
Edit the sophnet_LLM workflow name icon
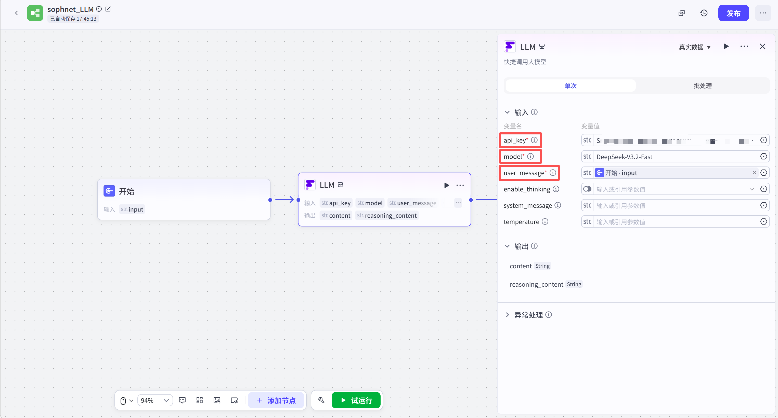click(x=108, y=9)
